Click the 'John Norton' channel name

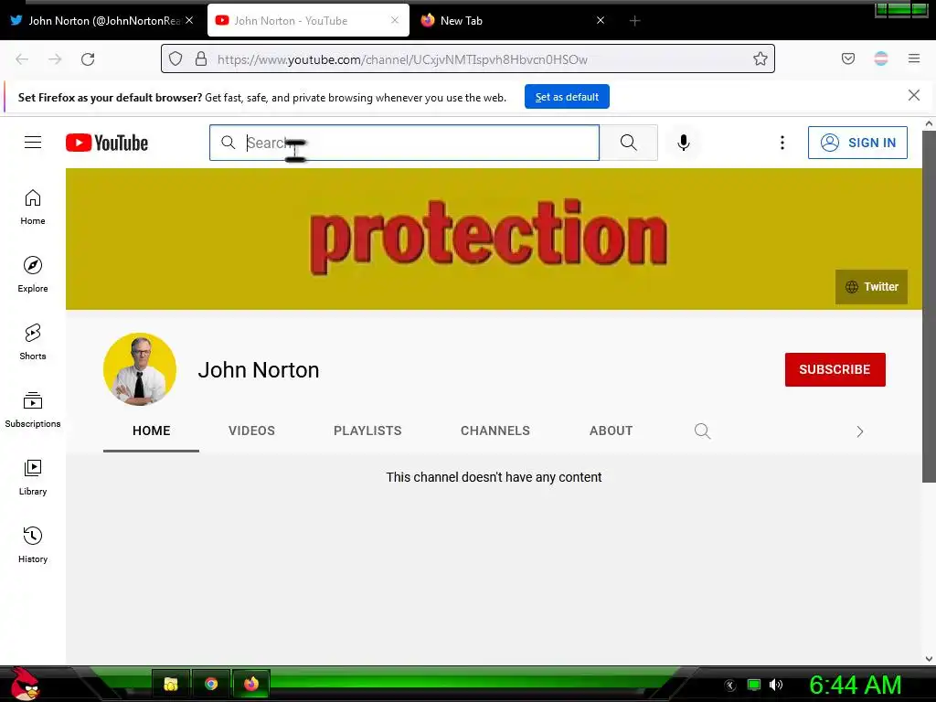coord(259,369)
